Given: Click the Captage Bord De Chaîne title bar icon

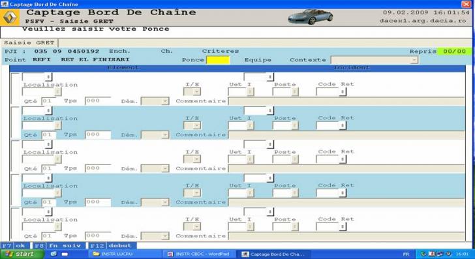Looking at the screenshot, I should (x=4, y=4).
